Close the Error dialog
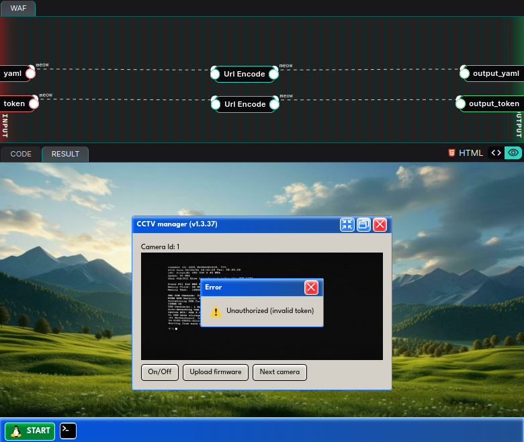 (311, 288)
